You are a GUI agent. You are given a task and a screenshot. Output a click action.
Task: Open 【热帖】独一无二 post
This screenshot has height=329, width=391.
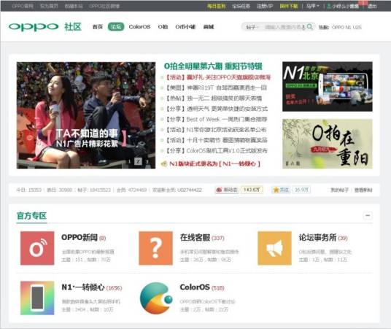click(x=214, y=98)
